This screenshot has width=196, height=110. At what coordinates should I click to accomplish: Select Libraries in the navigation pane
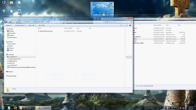[10, 42]
